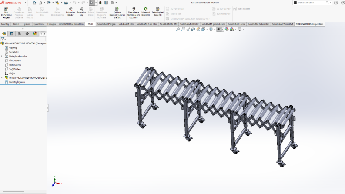Image resolution: width=345 pixels, height=194 pixels.
Task: Expand the SOLIDWORKS menu arrow beside logo
Action: 25,3
